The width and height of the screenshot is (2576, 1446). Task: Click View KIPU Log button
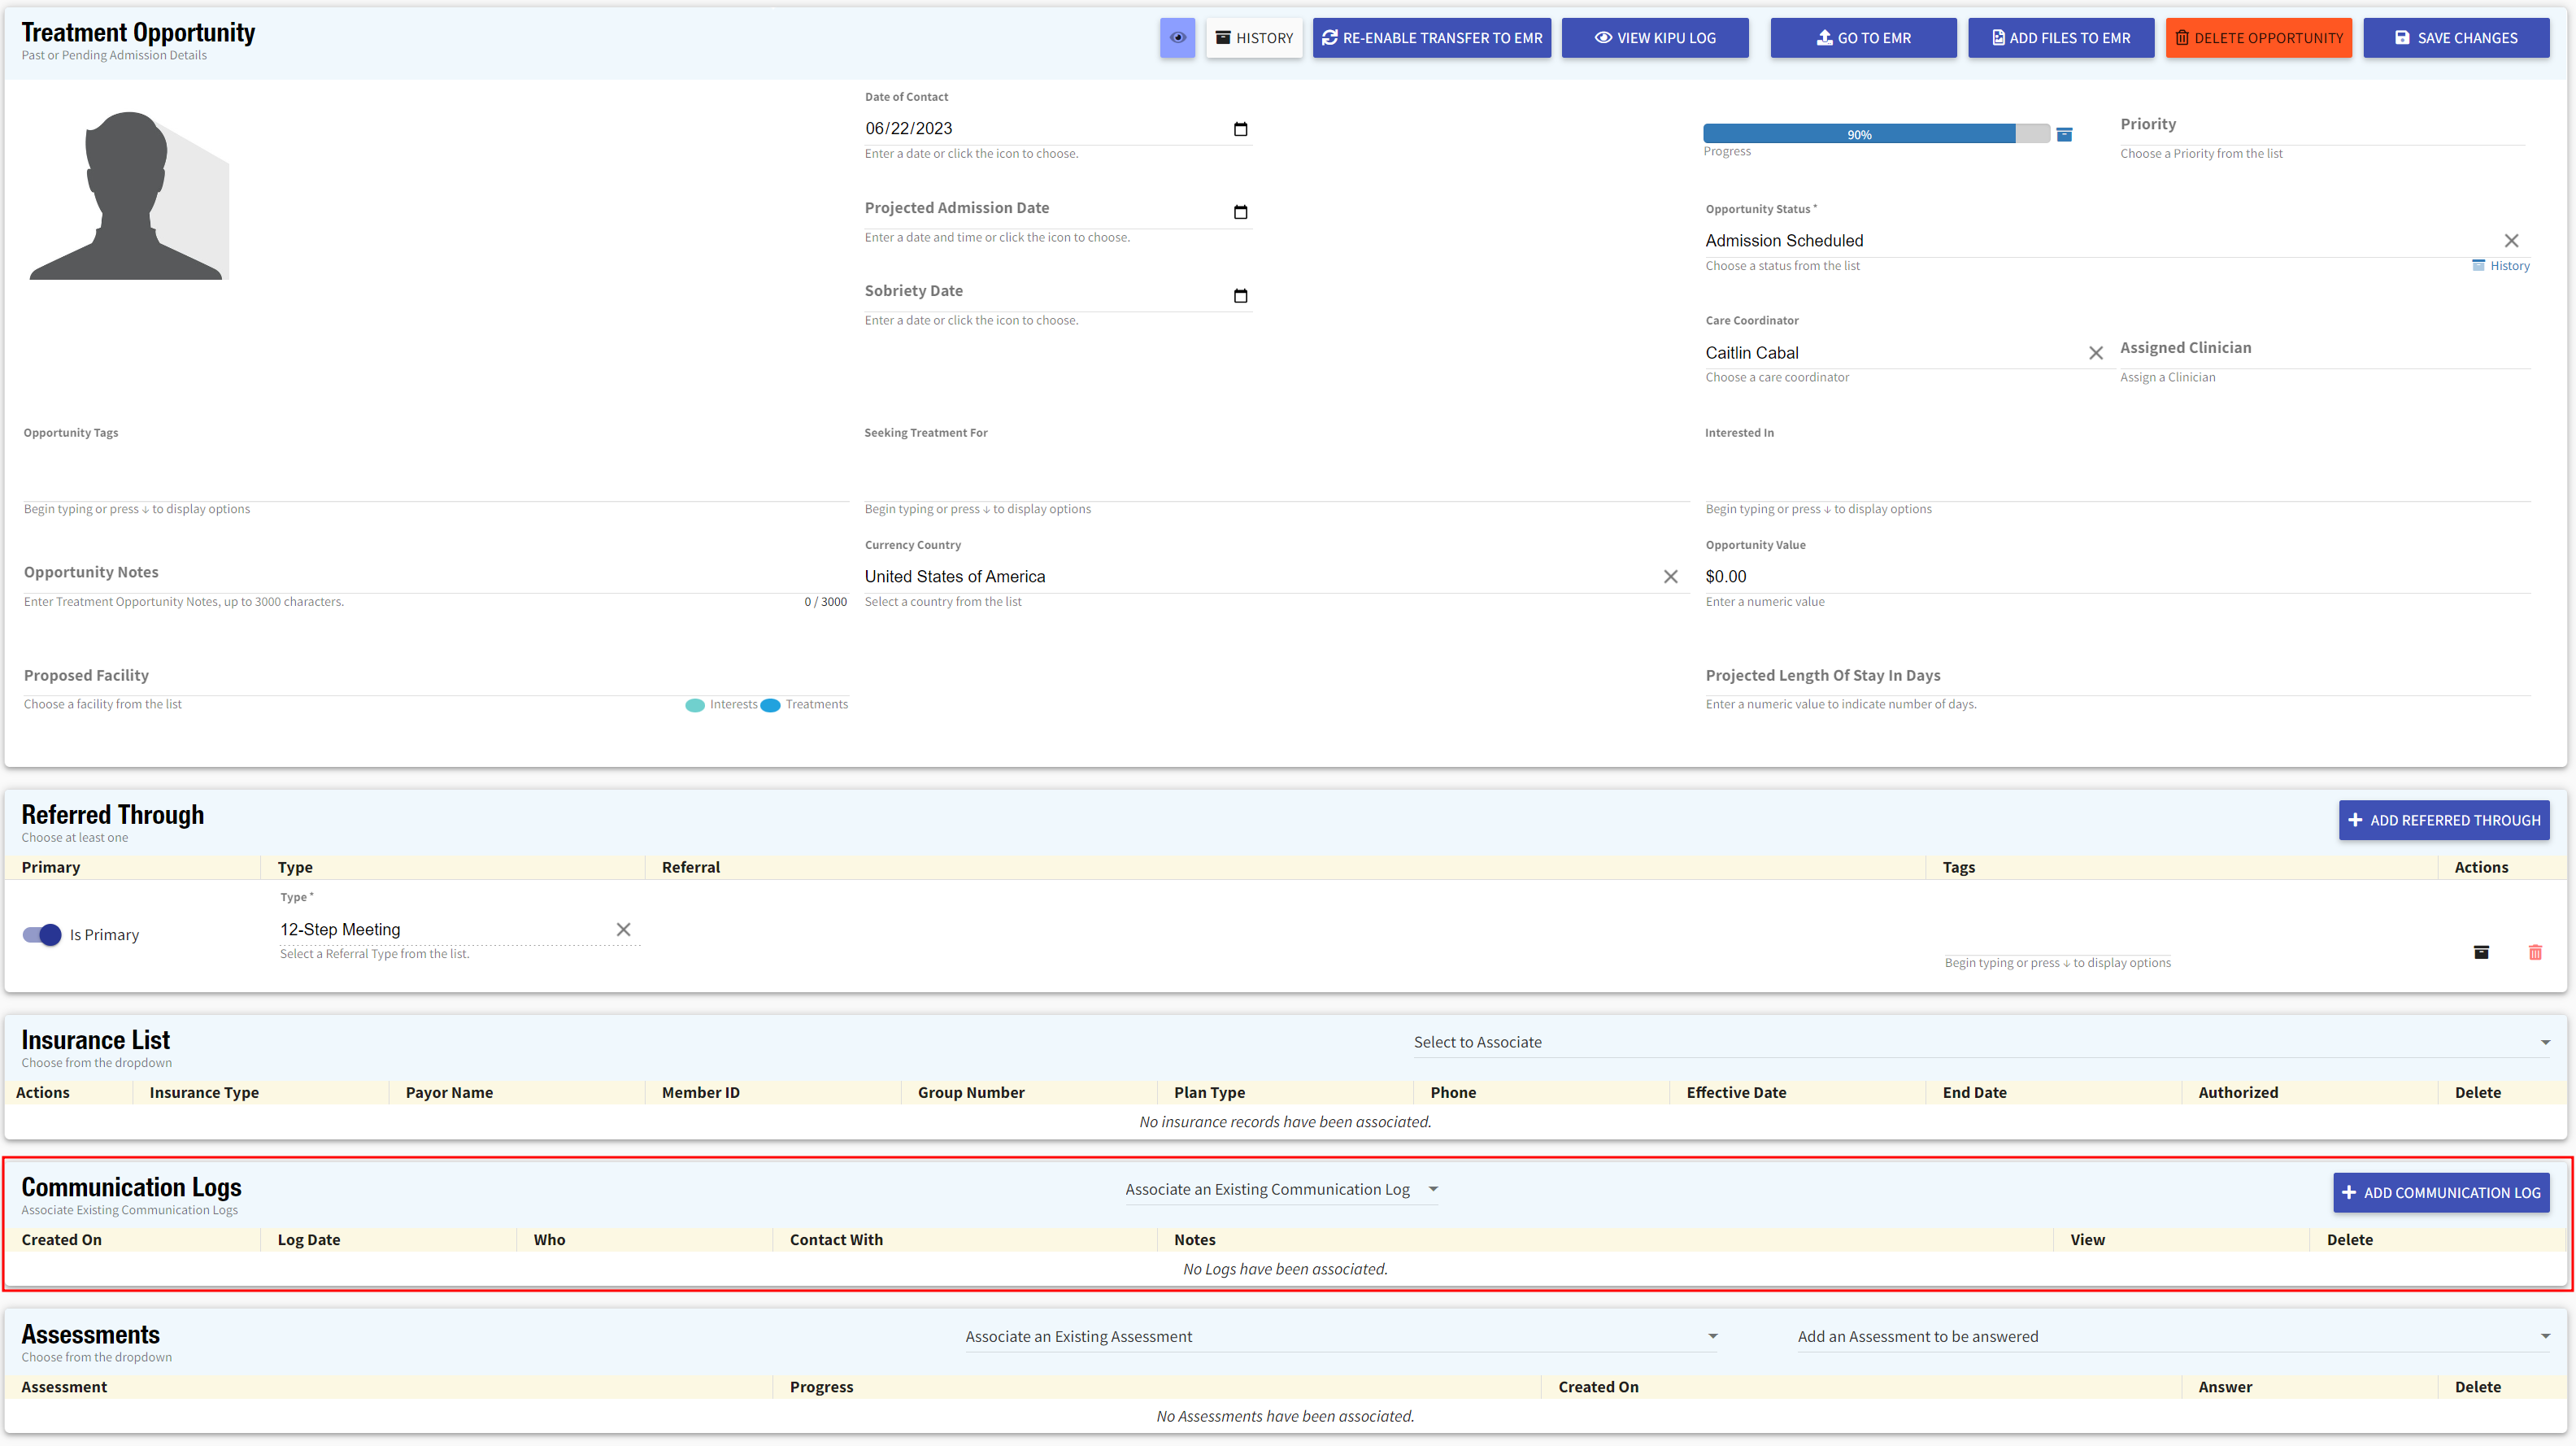(1655, 38)
